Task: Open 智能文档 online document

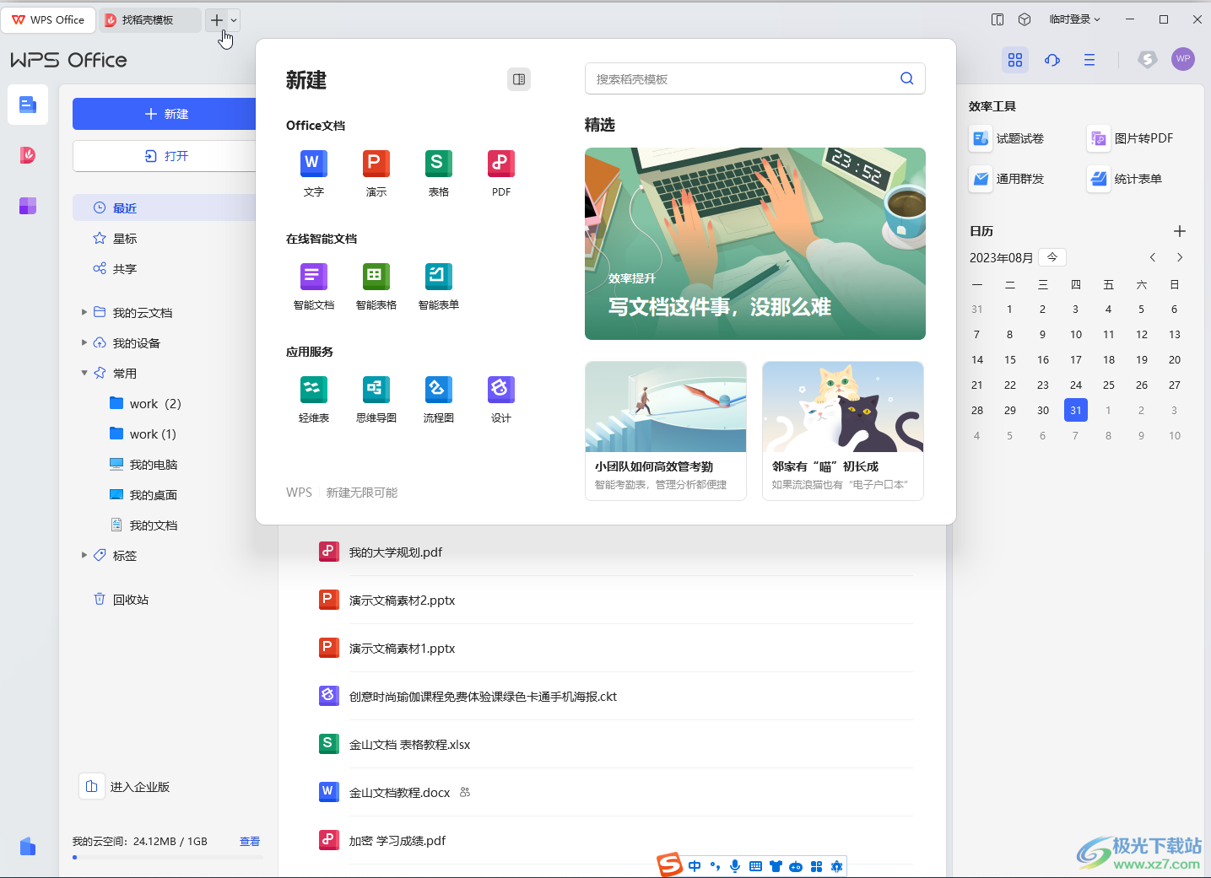Action: 313,286
